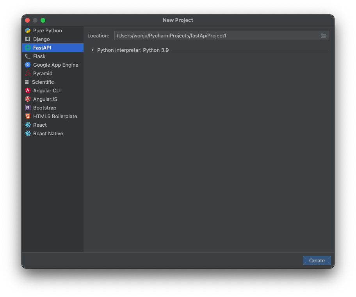Click the Django project icon

click(28, 39)
